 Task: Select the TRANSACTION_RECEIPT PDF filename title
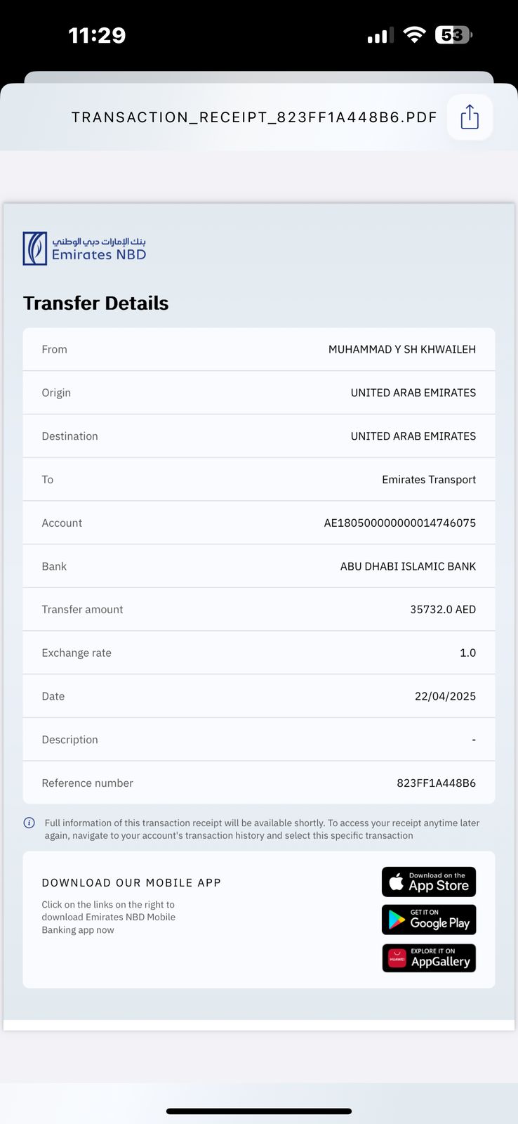(x=254, y=117)
